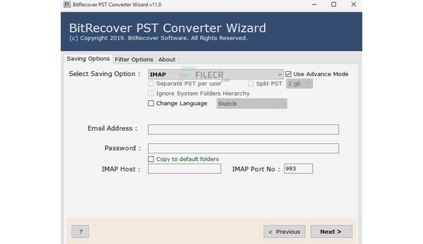Viewport: 423px width, 244px height.
Task: Expand the Select Saving Option IMAP dropdown
Action: 216,75
